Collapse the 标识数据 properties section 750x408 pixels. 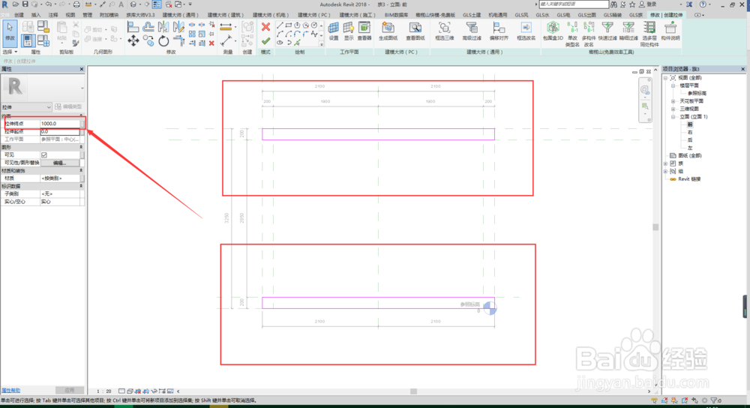point(81,186)
